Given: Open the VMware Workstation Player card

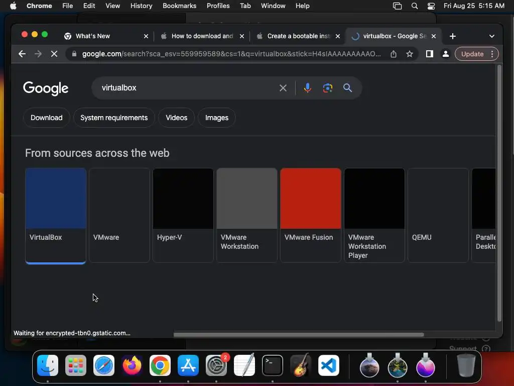Looking at the screenshot, I should (374, 215).
